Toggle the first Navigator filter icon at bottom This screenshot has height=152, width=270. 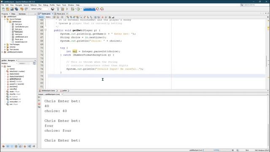coord(3,147)
